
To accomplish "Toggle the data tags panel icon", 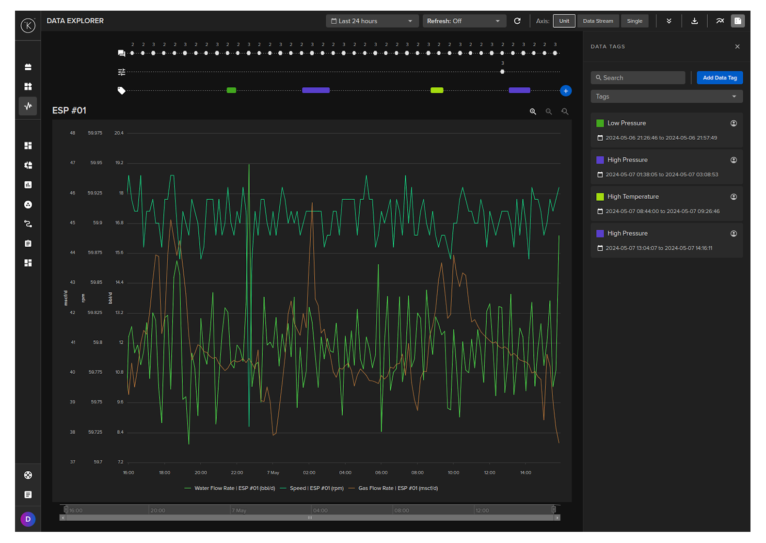I will point(737,21).
